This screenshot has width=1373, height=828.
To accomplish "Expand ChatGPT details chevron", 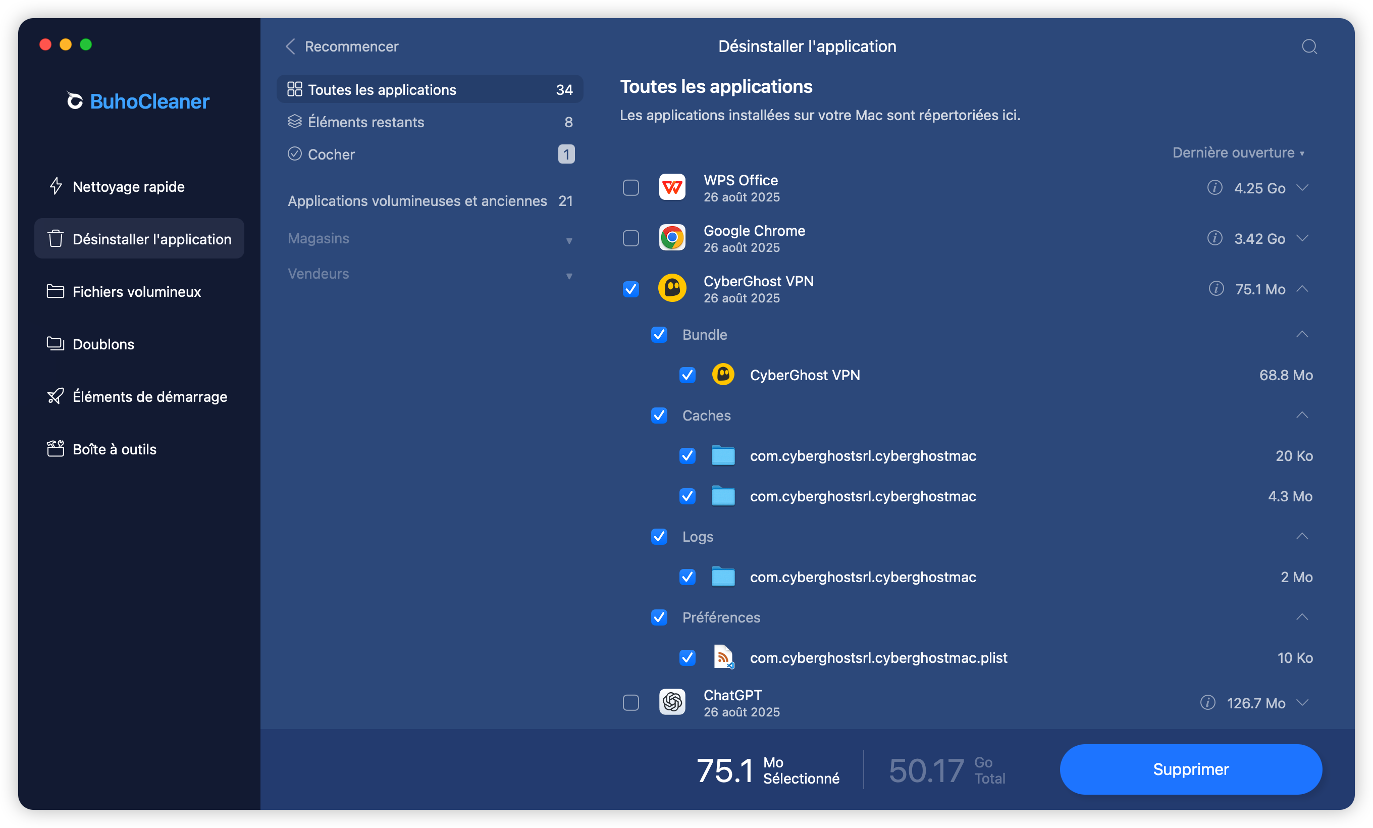I will tap(1302, 703).
